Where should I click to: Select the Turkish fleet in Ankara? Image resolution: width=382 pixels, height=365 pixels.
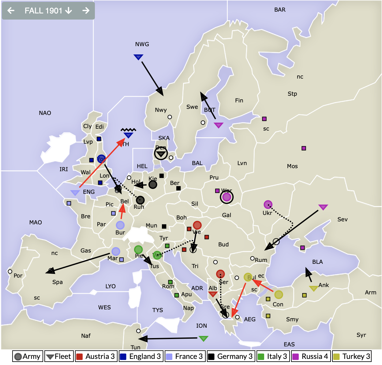313,288
